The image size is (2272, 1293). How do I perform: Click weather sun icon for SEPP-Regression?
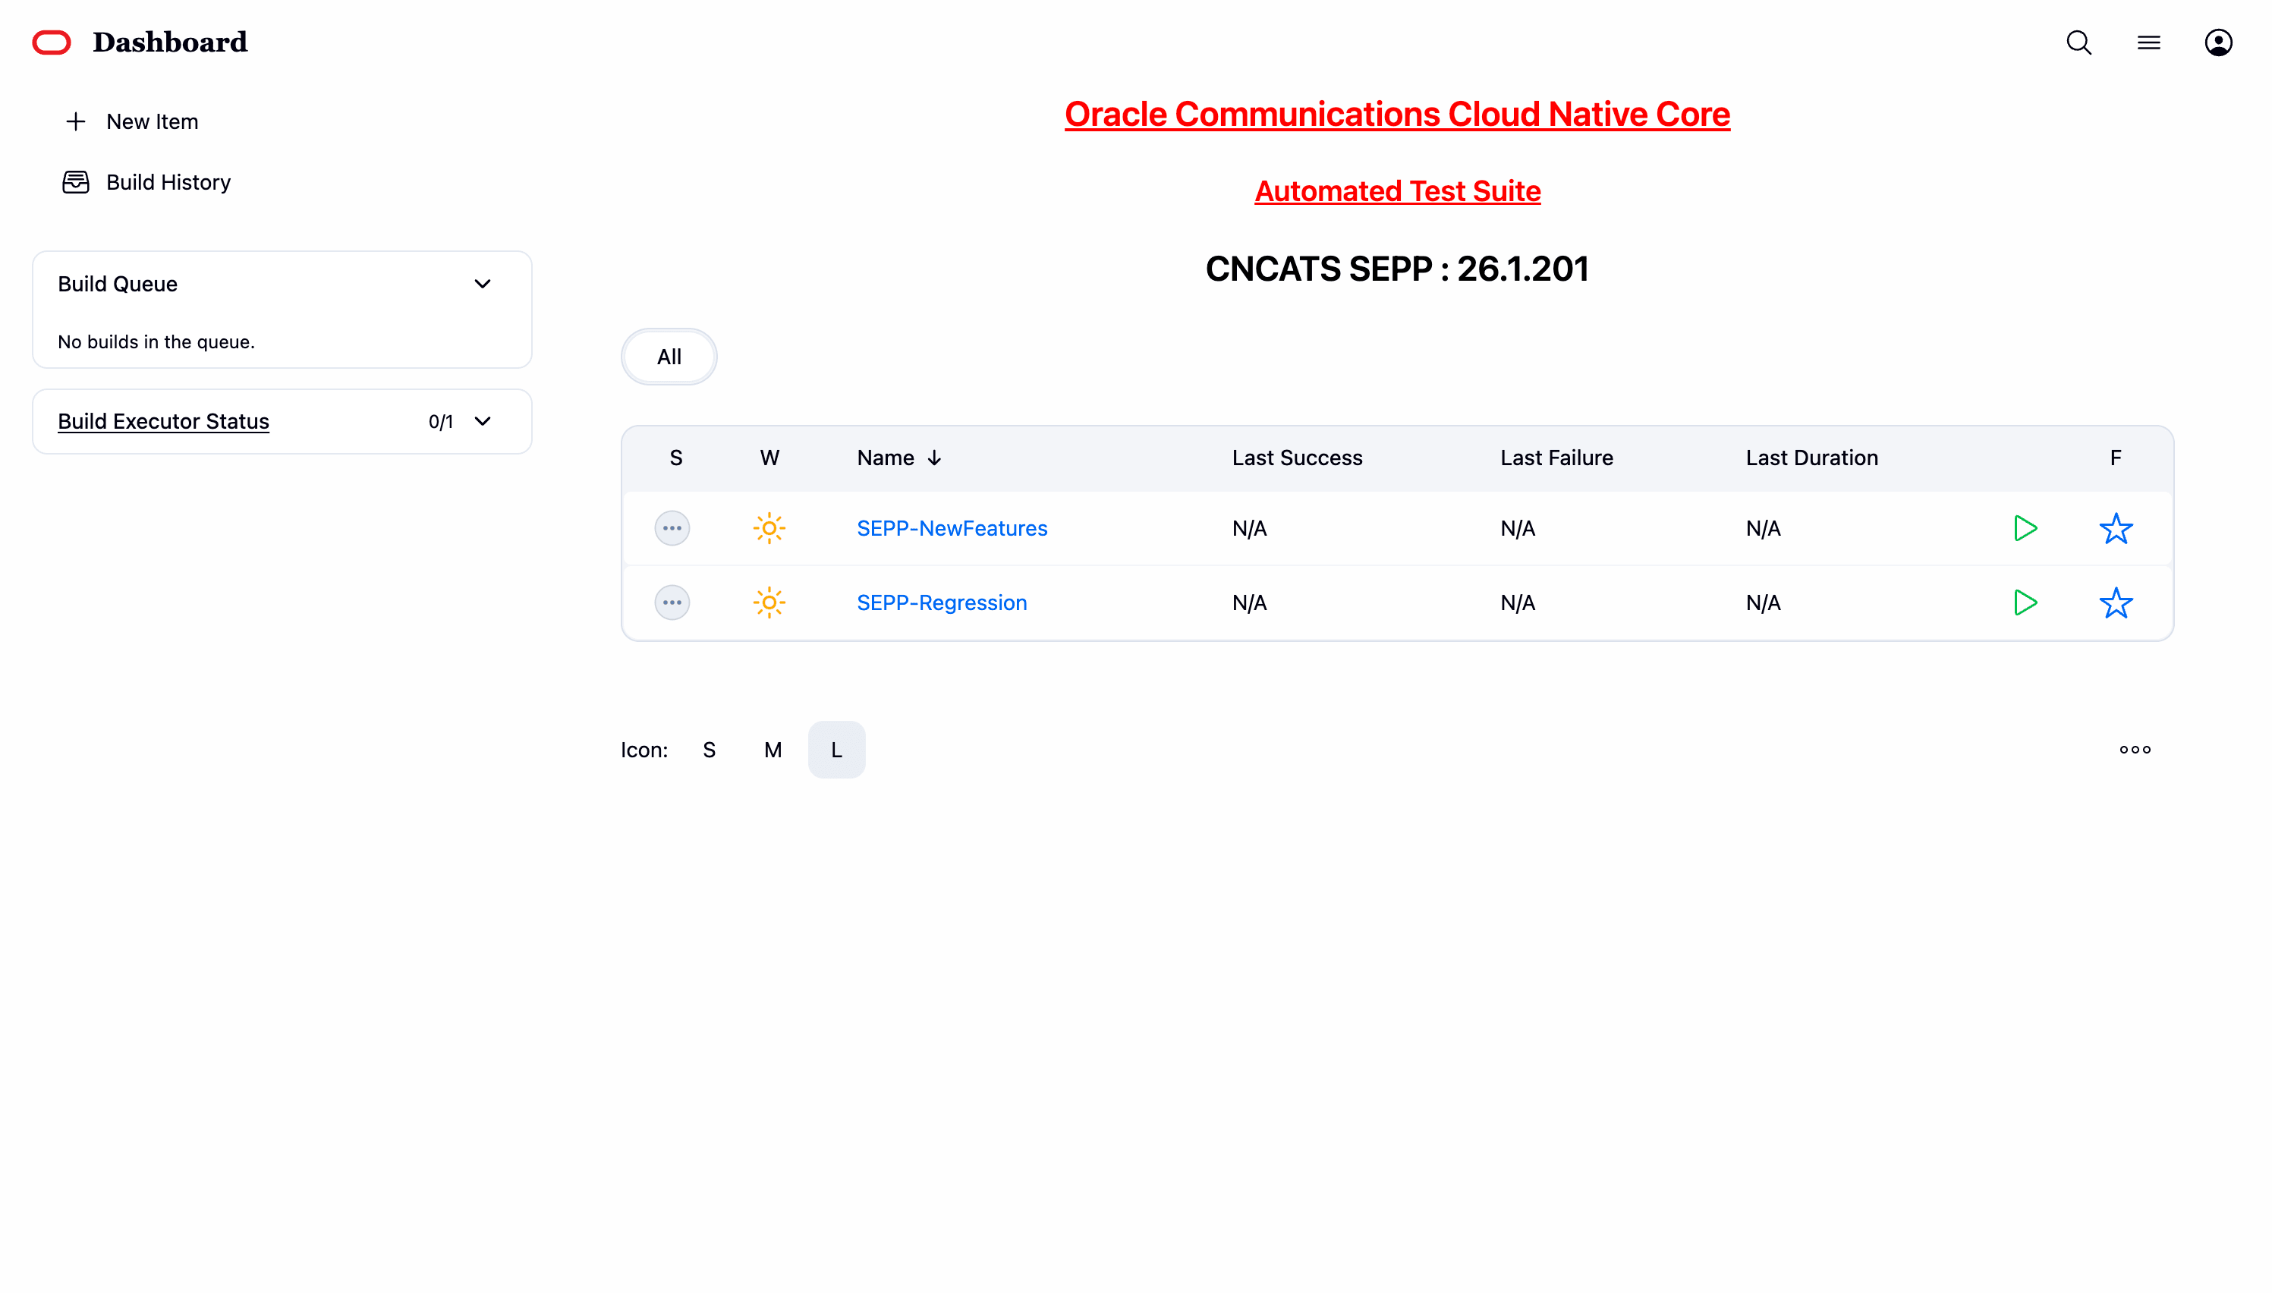(x=769, y=603)
